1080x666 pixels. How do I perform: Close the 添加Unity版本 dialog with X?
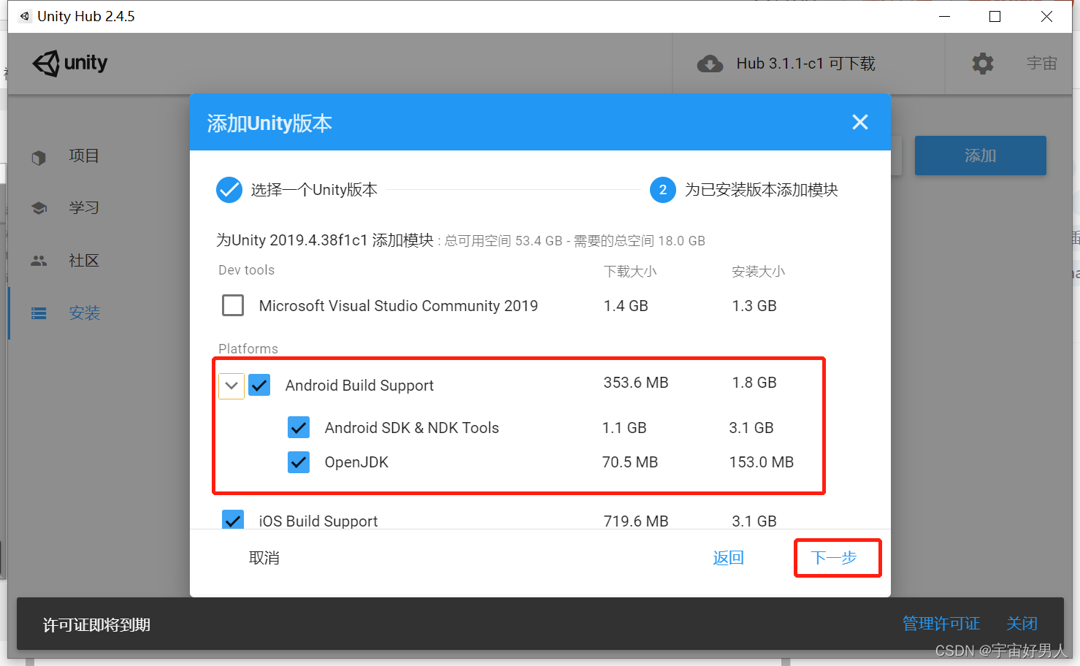[x=860, y=122]
